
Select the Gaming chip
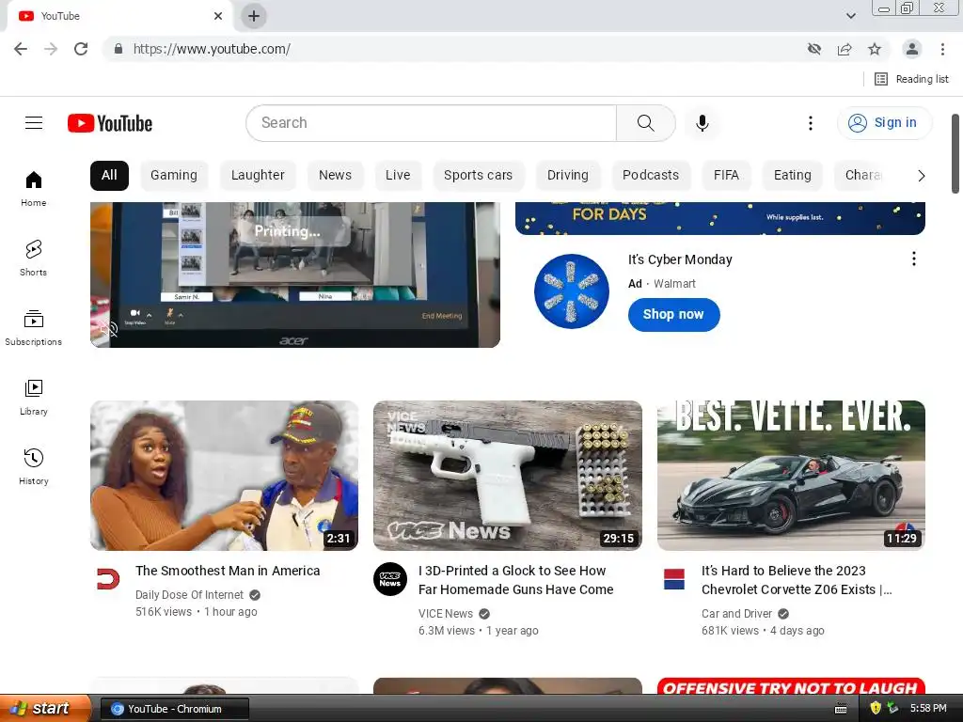(174, 176)
